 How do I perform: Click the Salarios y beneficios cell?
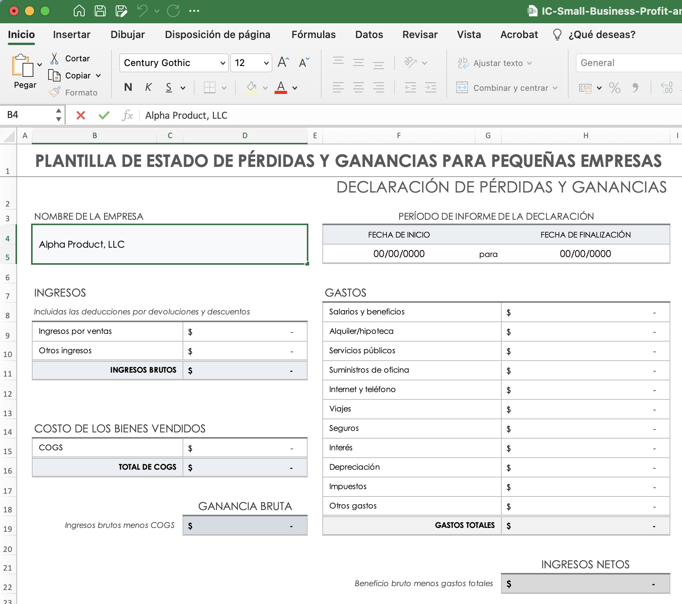412,312
